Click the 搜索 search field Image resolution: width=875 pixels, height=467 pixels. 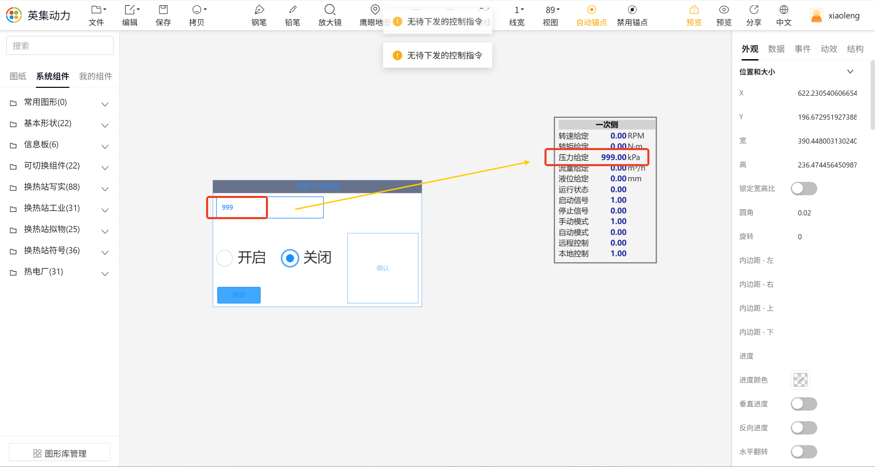pos(60,45)
